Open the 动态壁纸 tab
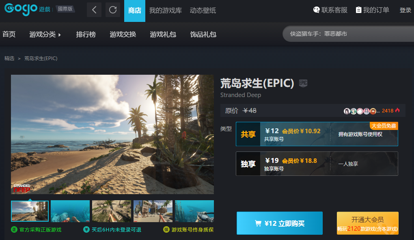 [203, 11]
